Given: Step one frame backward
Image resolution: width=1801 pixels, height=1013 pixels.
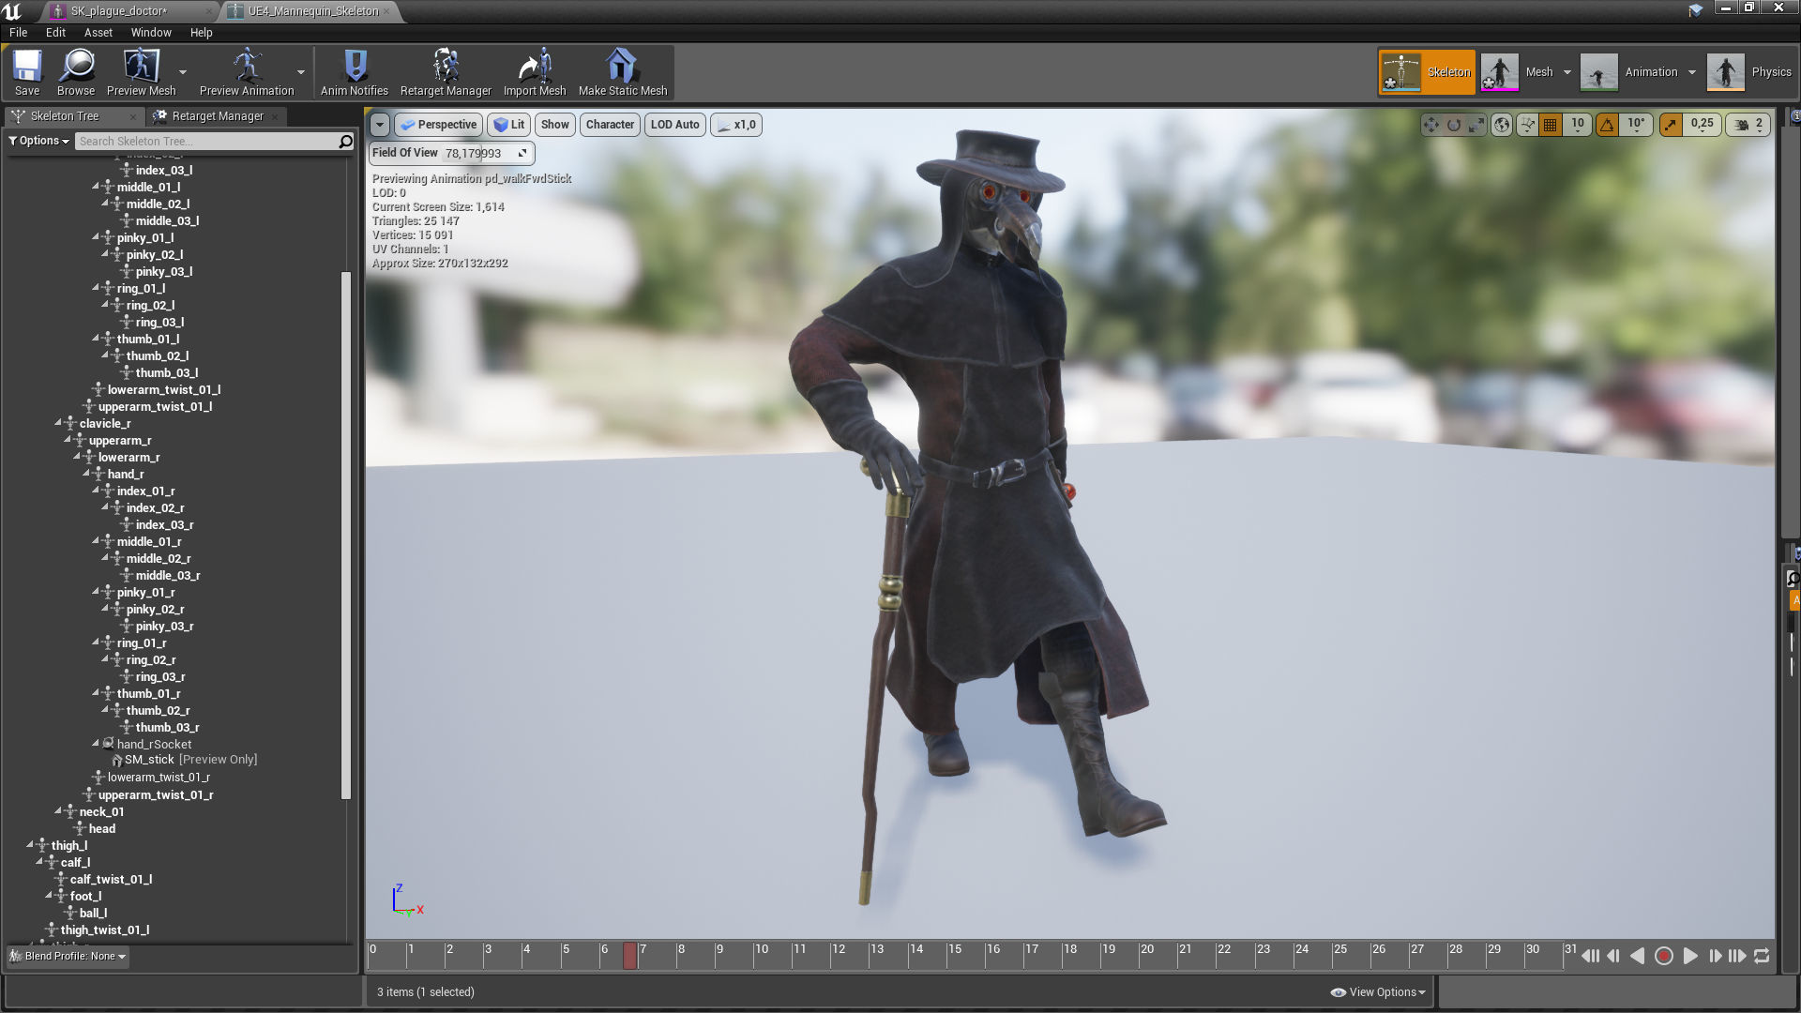Looking at the screenshot, I should (x=1613, y=956).
